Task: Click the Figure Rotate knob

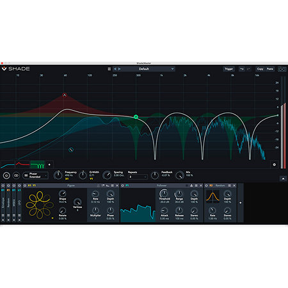Action: click(63, 211)
